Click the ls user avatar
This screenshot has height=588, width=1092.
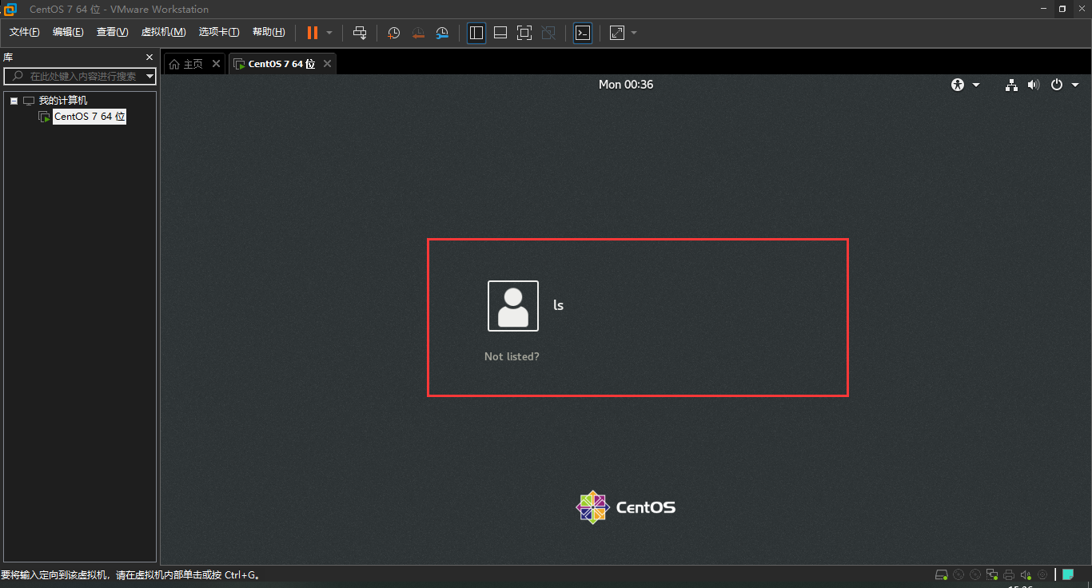[x=513, y=306]
